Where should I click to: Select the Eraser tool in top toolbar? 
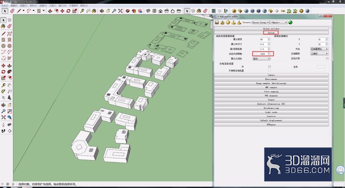(x=12, y=11)
